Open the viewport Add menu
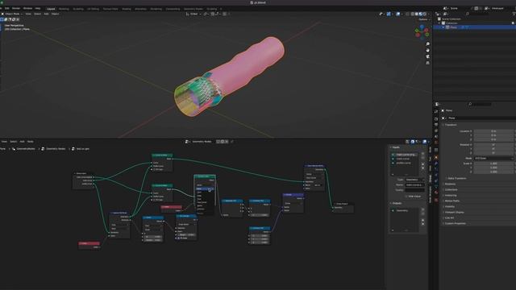Image resolution: width=516 pixels, height=290 pixels. coord(47,14)
